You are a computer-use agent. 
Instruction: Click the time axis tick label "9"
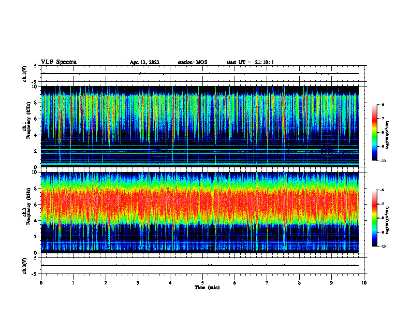[331, 283]
